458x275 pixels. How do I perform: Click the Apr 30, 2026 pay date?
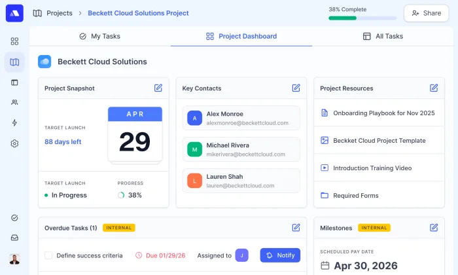pos(366,266)
